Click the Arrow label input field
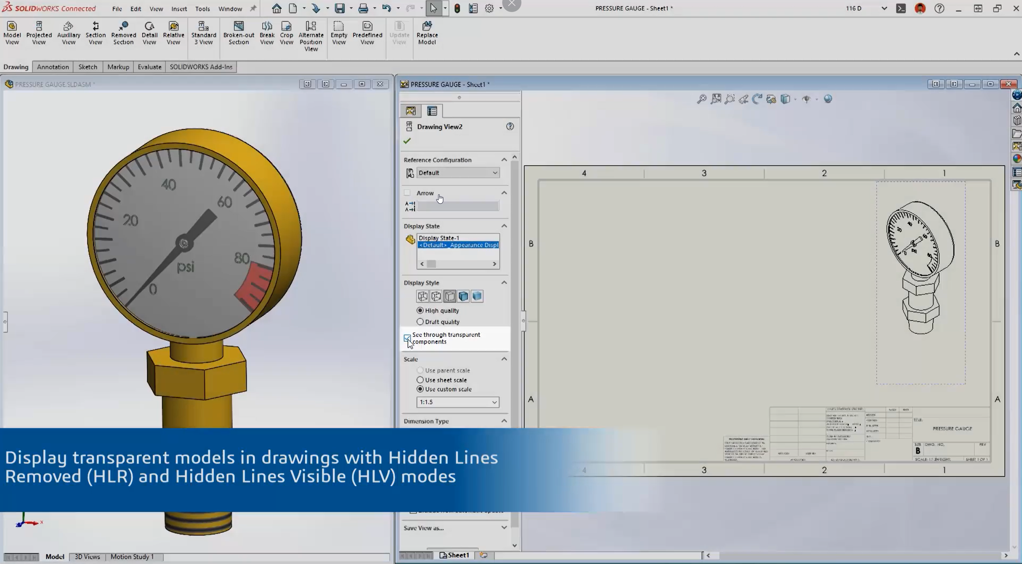The width and height of the screenshot is (1022, 564). click(458, 206)
